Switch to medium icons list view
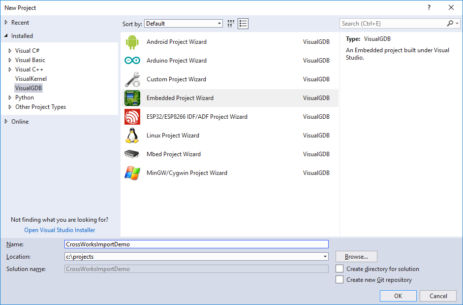Image resolution: width=463 pixels, height=305 pixels. point(243,24)
